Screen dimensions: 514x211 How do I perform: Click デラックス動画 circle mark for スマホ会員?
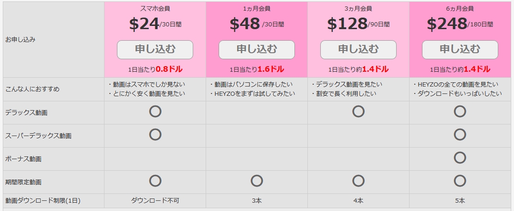coord(155,112)
